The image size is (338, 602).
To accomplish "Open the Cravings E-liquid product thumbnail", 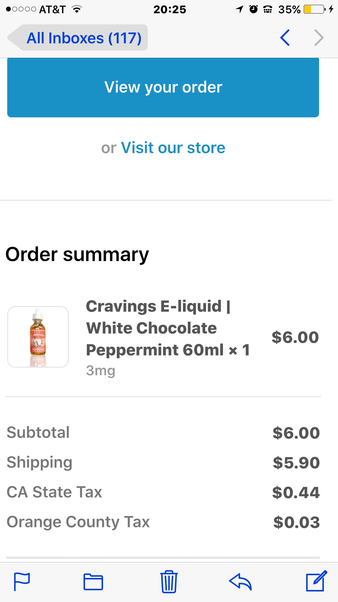I will tap(38, 337).
